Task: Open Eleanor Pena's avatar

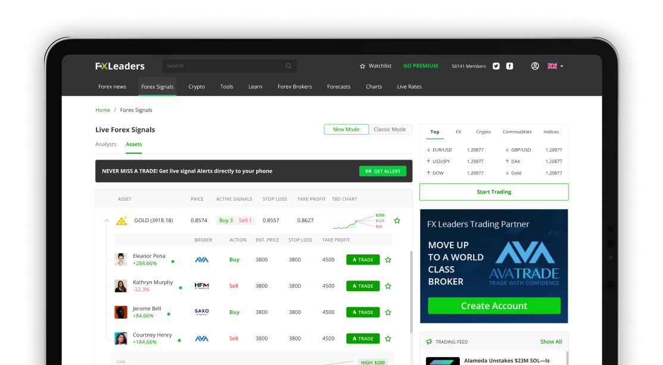Action: 121,260
